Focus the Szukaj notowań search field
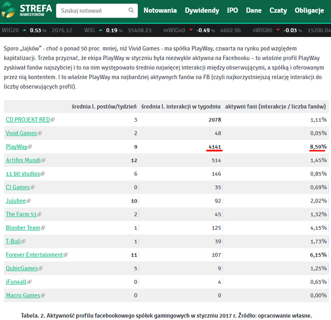This screenshot has height=320, width=331. [x=97, y=11]
